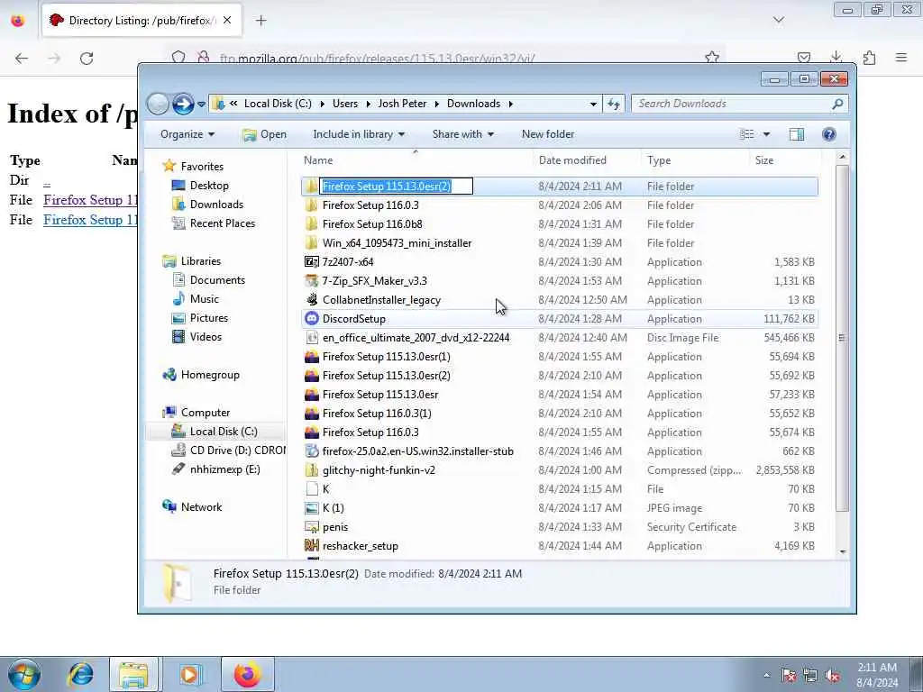Sort by the Type column header
923x692 pixels.
click(x=695, y=160)
